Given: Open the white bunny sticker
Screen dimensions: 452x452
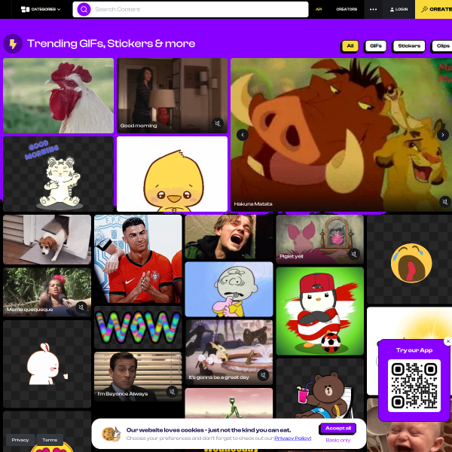Looking at the screenshot, I should [x=47, y=364].
